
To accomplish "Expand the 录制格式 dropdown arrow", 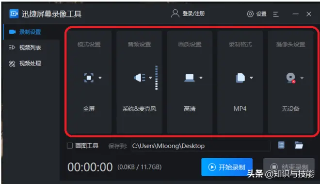I will [252, 78].
